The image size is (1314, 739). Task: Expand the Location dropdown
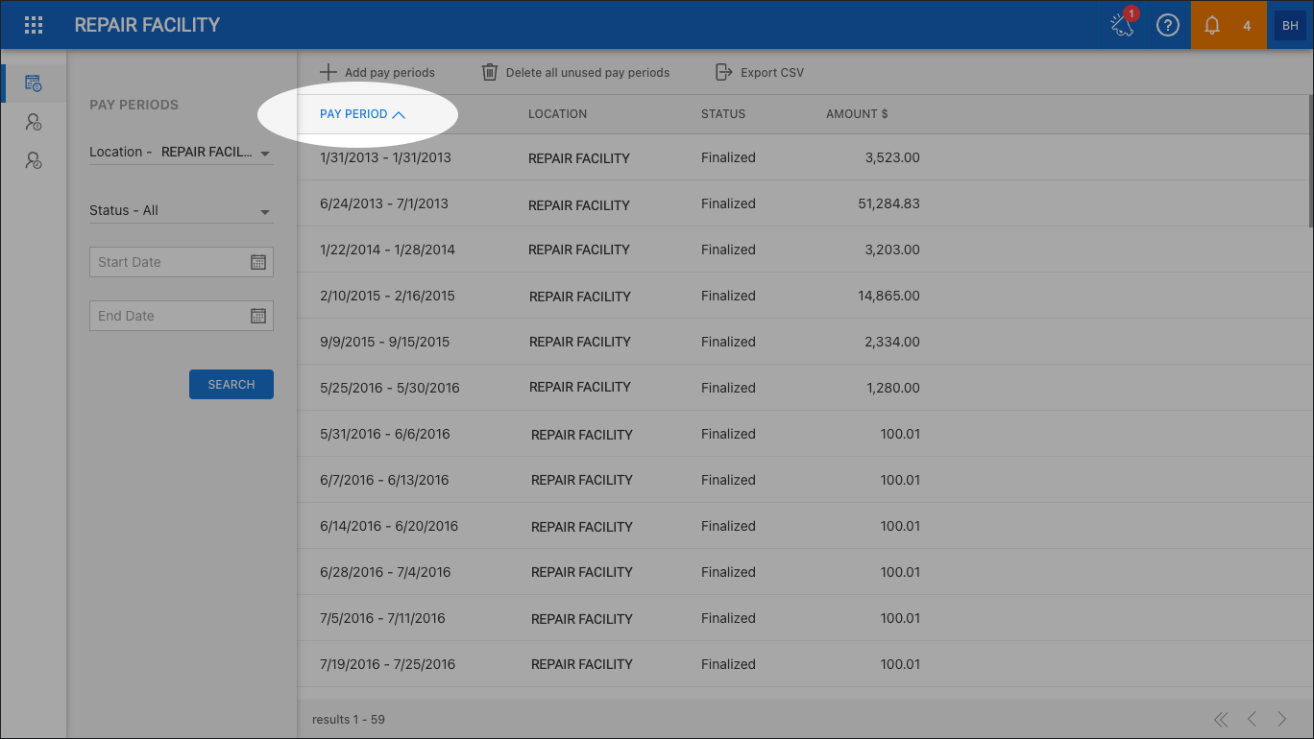(182, 153)
